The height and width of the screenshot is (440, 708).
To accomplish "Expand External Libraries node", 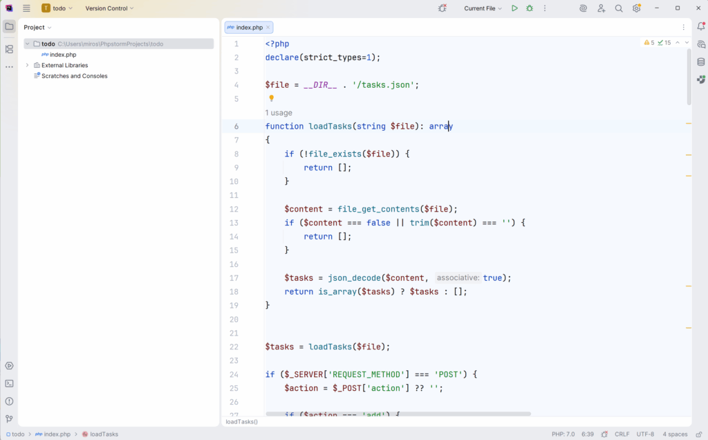I will coord(28,65).
